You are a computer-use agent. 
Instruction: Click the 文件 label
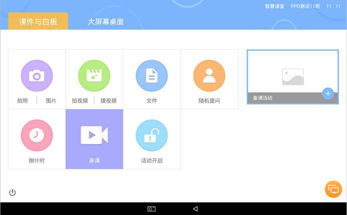pos(152,100)
